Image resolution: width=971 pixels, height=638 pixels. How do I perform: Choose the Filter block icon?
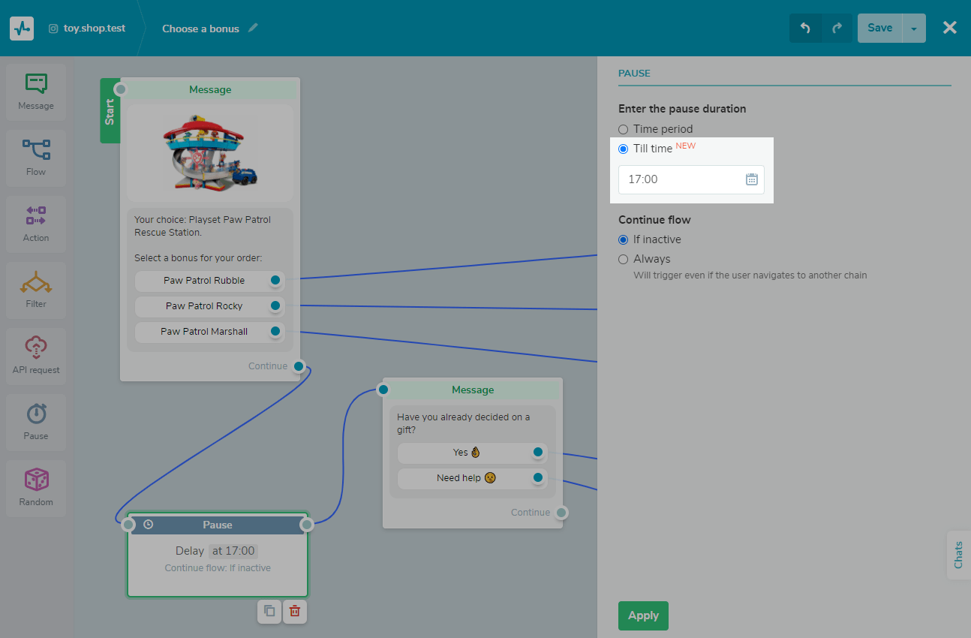36,290
